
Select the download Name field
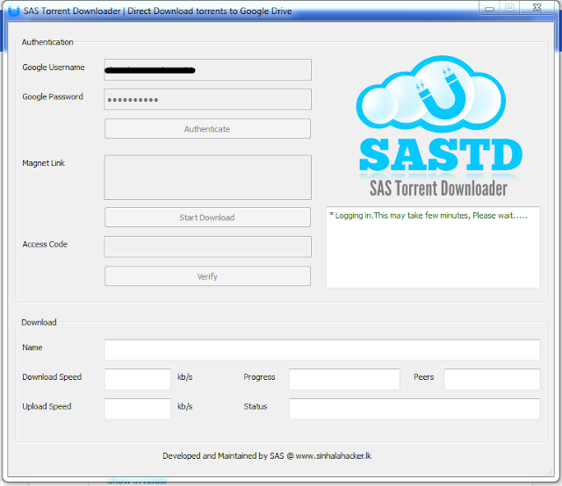(321, 350)
